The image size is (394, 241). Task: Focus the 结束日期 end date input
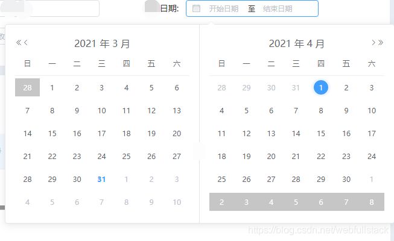click(x=278, y=9)
